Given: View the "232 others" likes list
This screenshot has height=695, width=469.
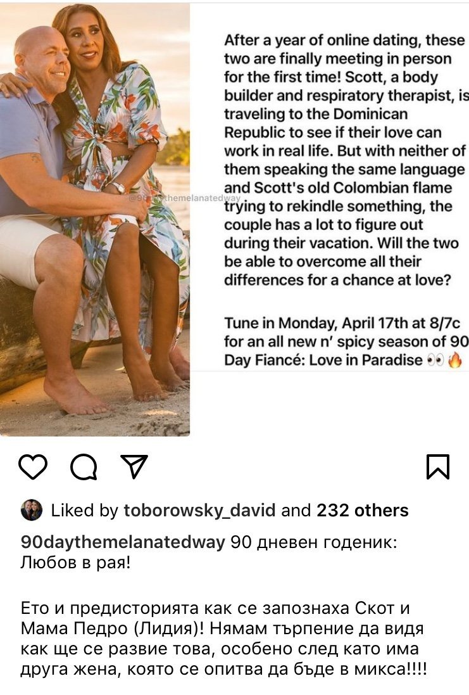Looking at the screenshot, I should [x=363, y=511].
